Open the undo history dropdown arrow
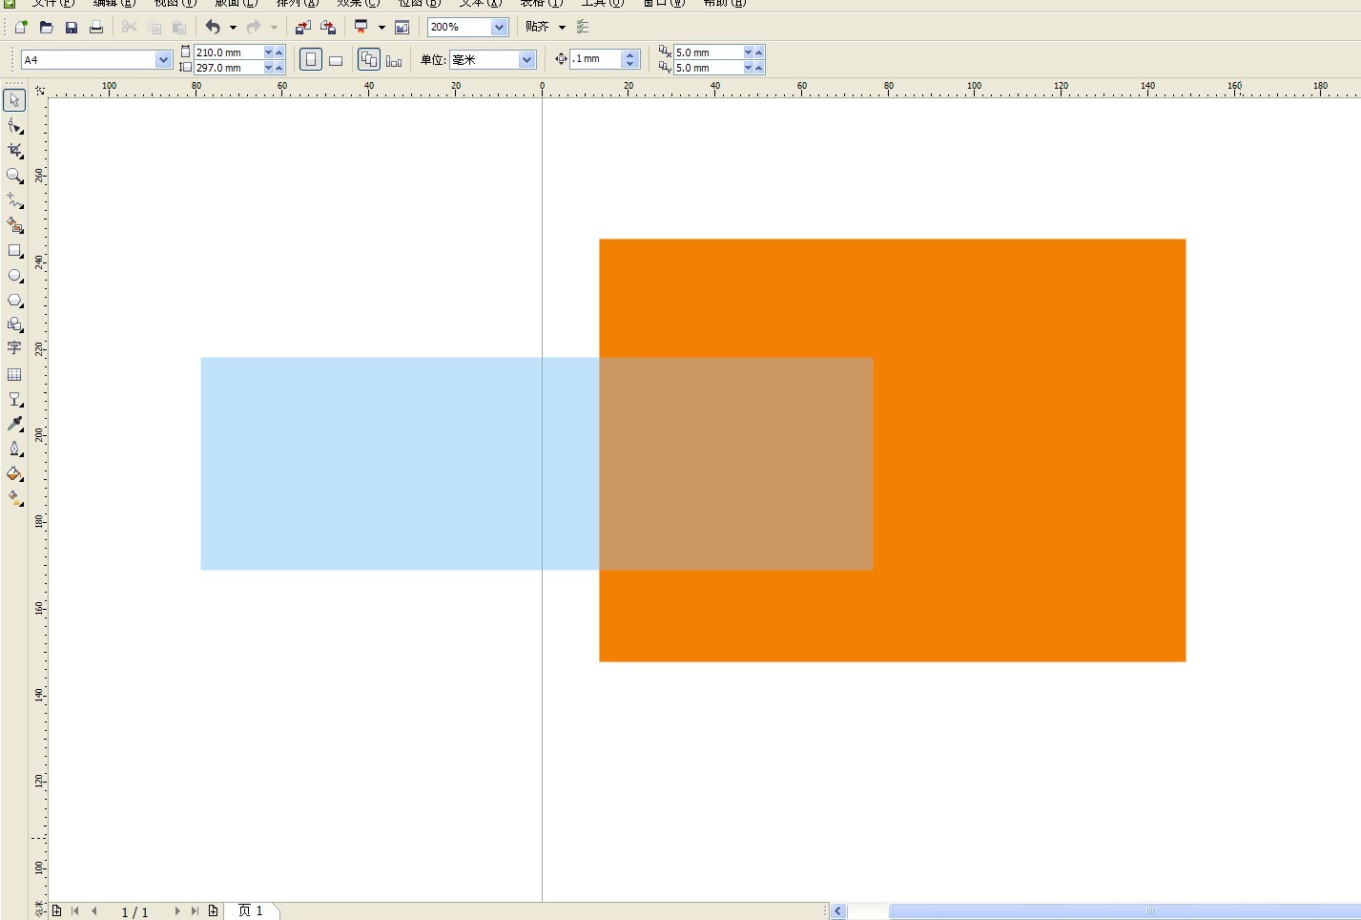 (233, 28)
